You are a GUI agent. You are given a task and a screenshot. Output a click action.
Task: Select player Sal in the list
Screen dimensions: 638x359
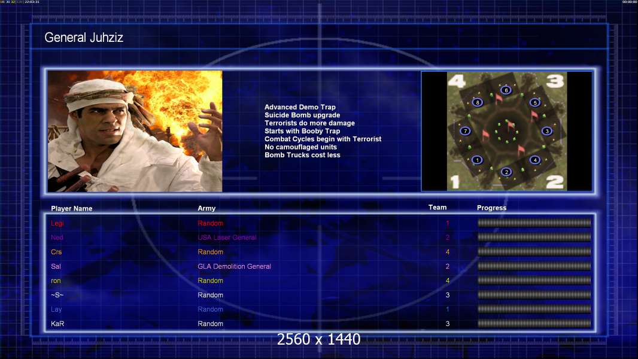point(56,266)
